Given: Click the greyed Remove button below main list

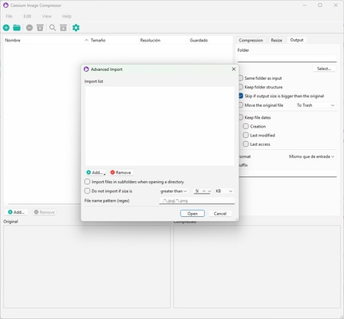Looking at the screenshot, I should 45,212.
